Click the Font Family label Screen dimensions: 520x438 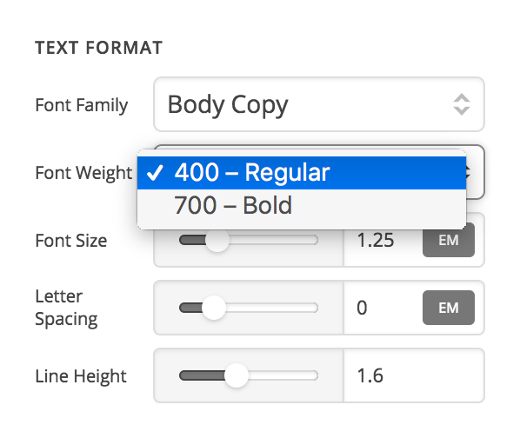81,105
